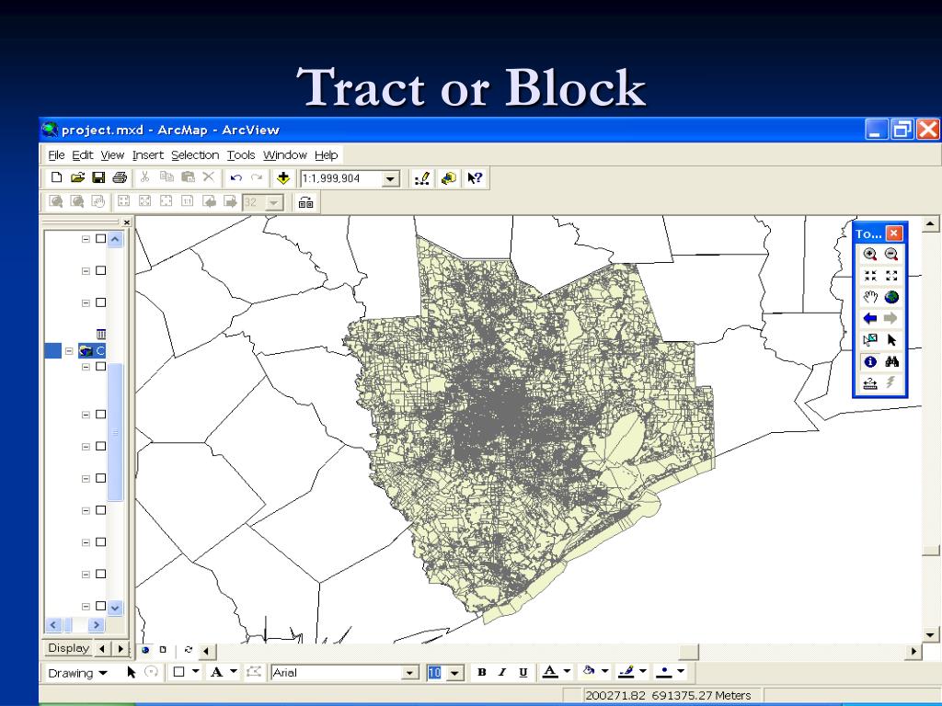Toggle bold text formatting
This screenshot has height=706, width=942.
coord(481,672)
